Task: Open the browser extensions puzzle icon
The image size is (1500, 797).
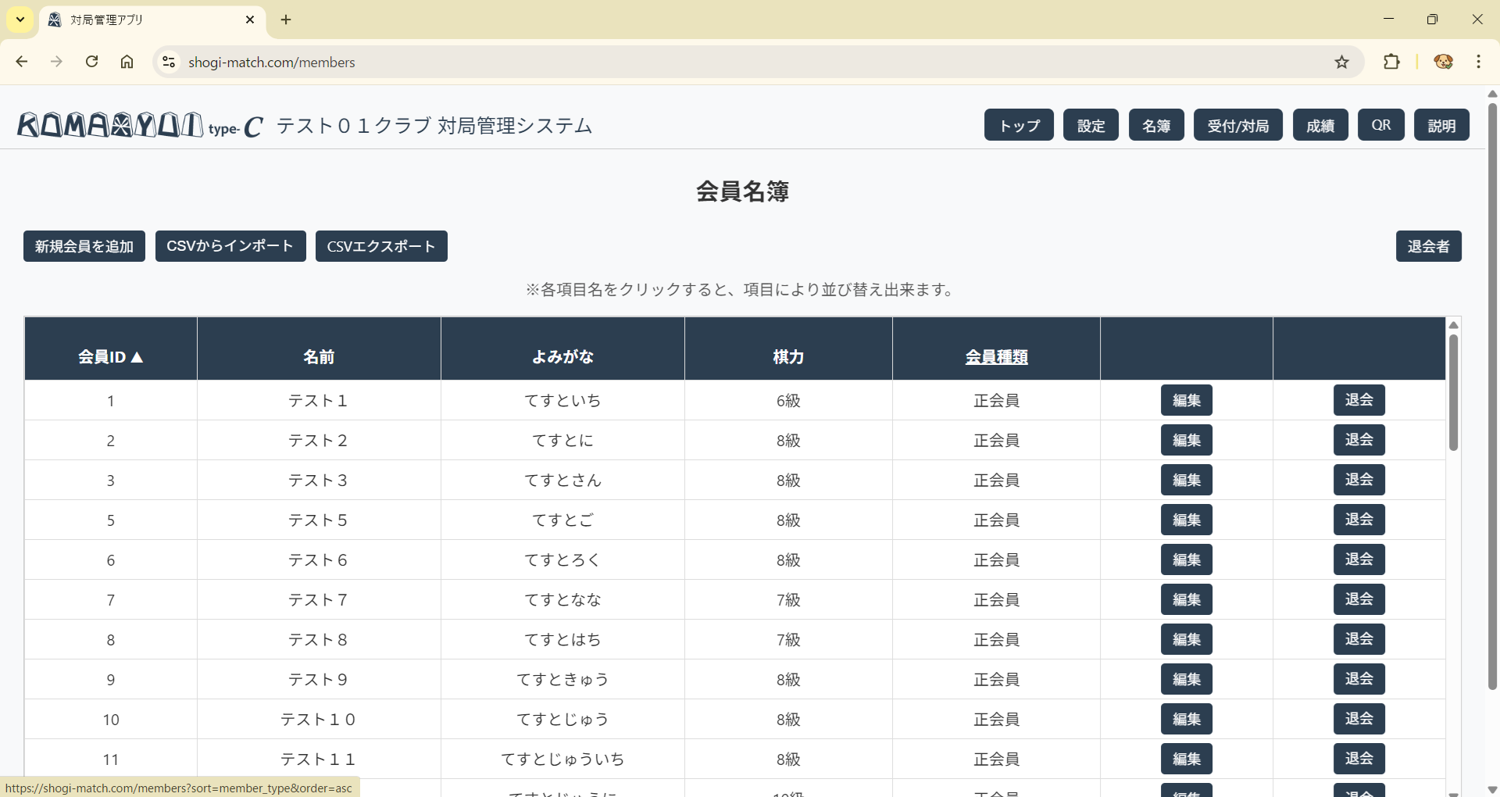Action: (x=1391, y=62)
